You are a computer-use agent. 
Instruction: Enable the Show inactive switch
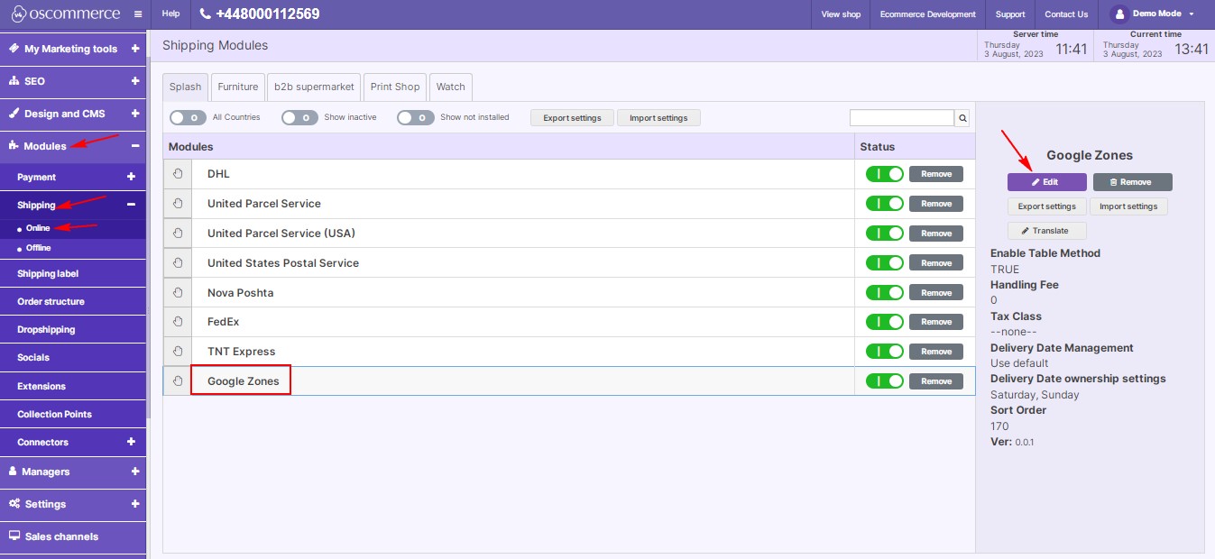pyautogui.click(x=299, y=117)
